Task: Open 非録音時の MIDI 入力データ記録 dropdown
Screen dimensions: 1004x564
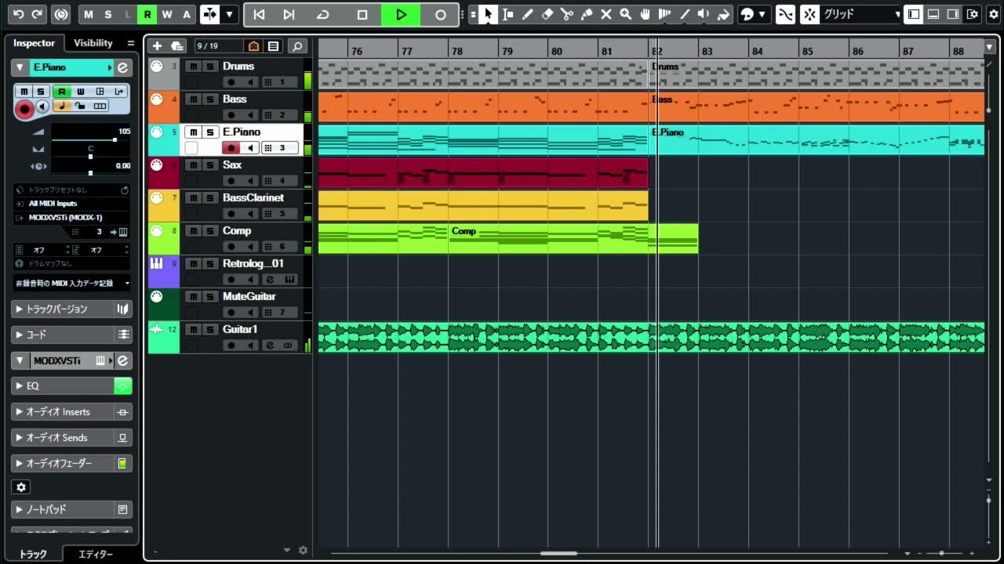Action: (71, 283)
